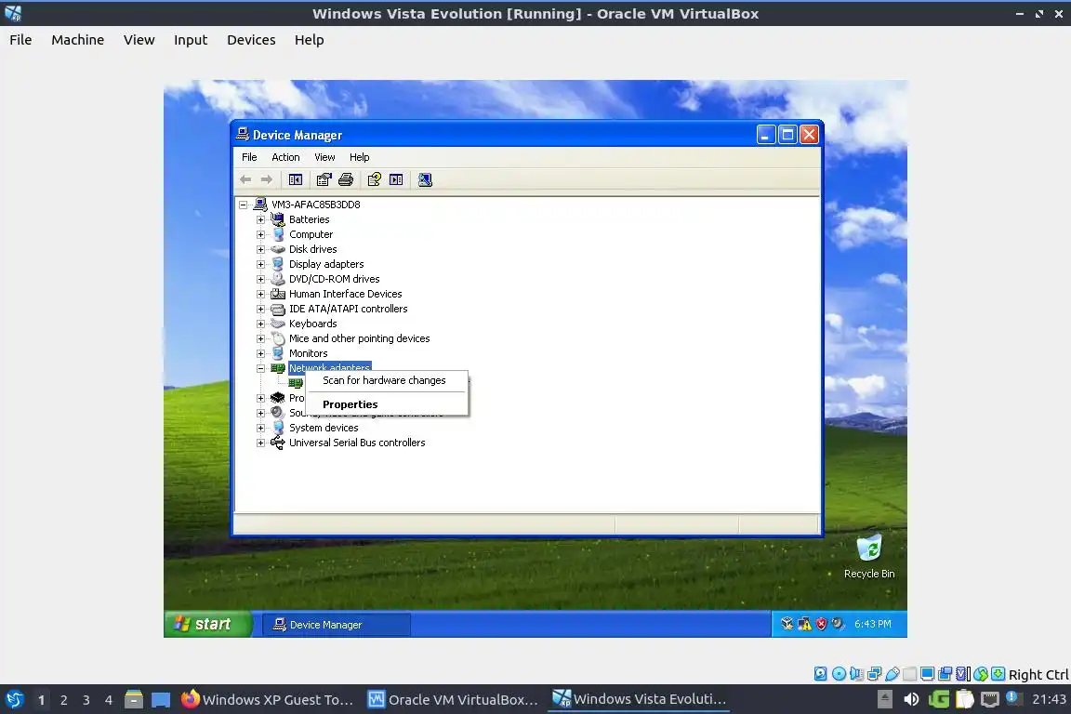Switch to host workspace 4

tap(109, 700)
